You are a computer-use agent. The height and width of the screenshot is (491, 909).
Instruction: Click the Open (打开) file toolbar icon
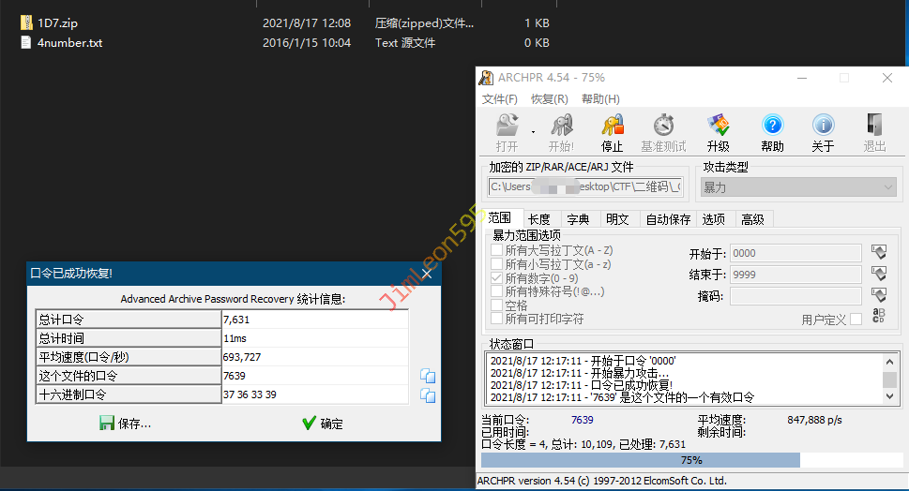coord(507,133)
